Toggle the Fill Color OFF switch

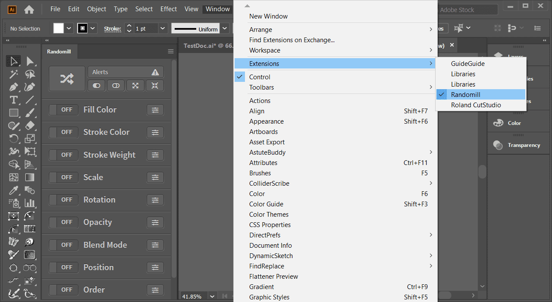(63, 110)
